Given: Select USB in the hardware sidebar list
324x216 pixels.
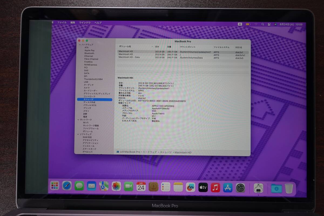Looking at the screenshot, I should tap(86, 82).
